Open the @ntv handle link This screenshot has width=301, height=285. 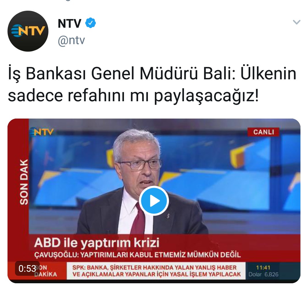(x=71, y=40)
